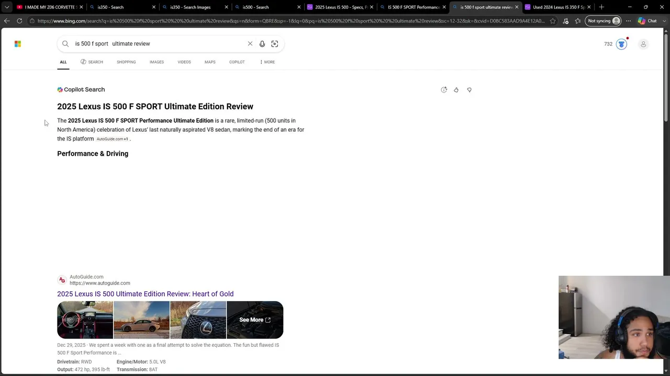Open AutoGuide.com +1 citation chip
This screenshot has height=376, width=670.
coord(112,139)
